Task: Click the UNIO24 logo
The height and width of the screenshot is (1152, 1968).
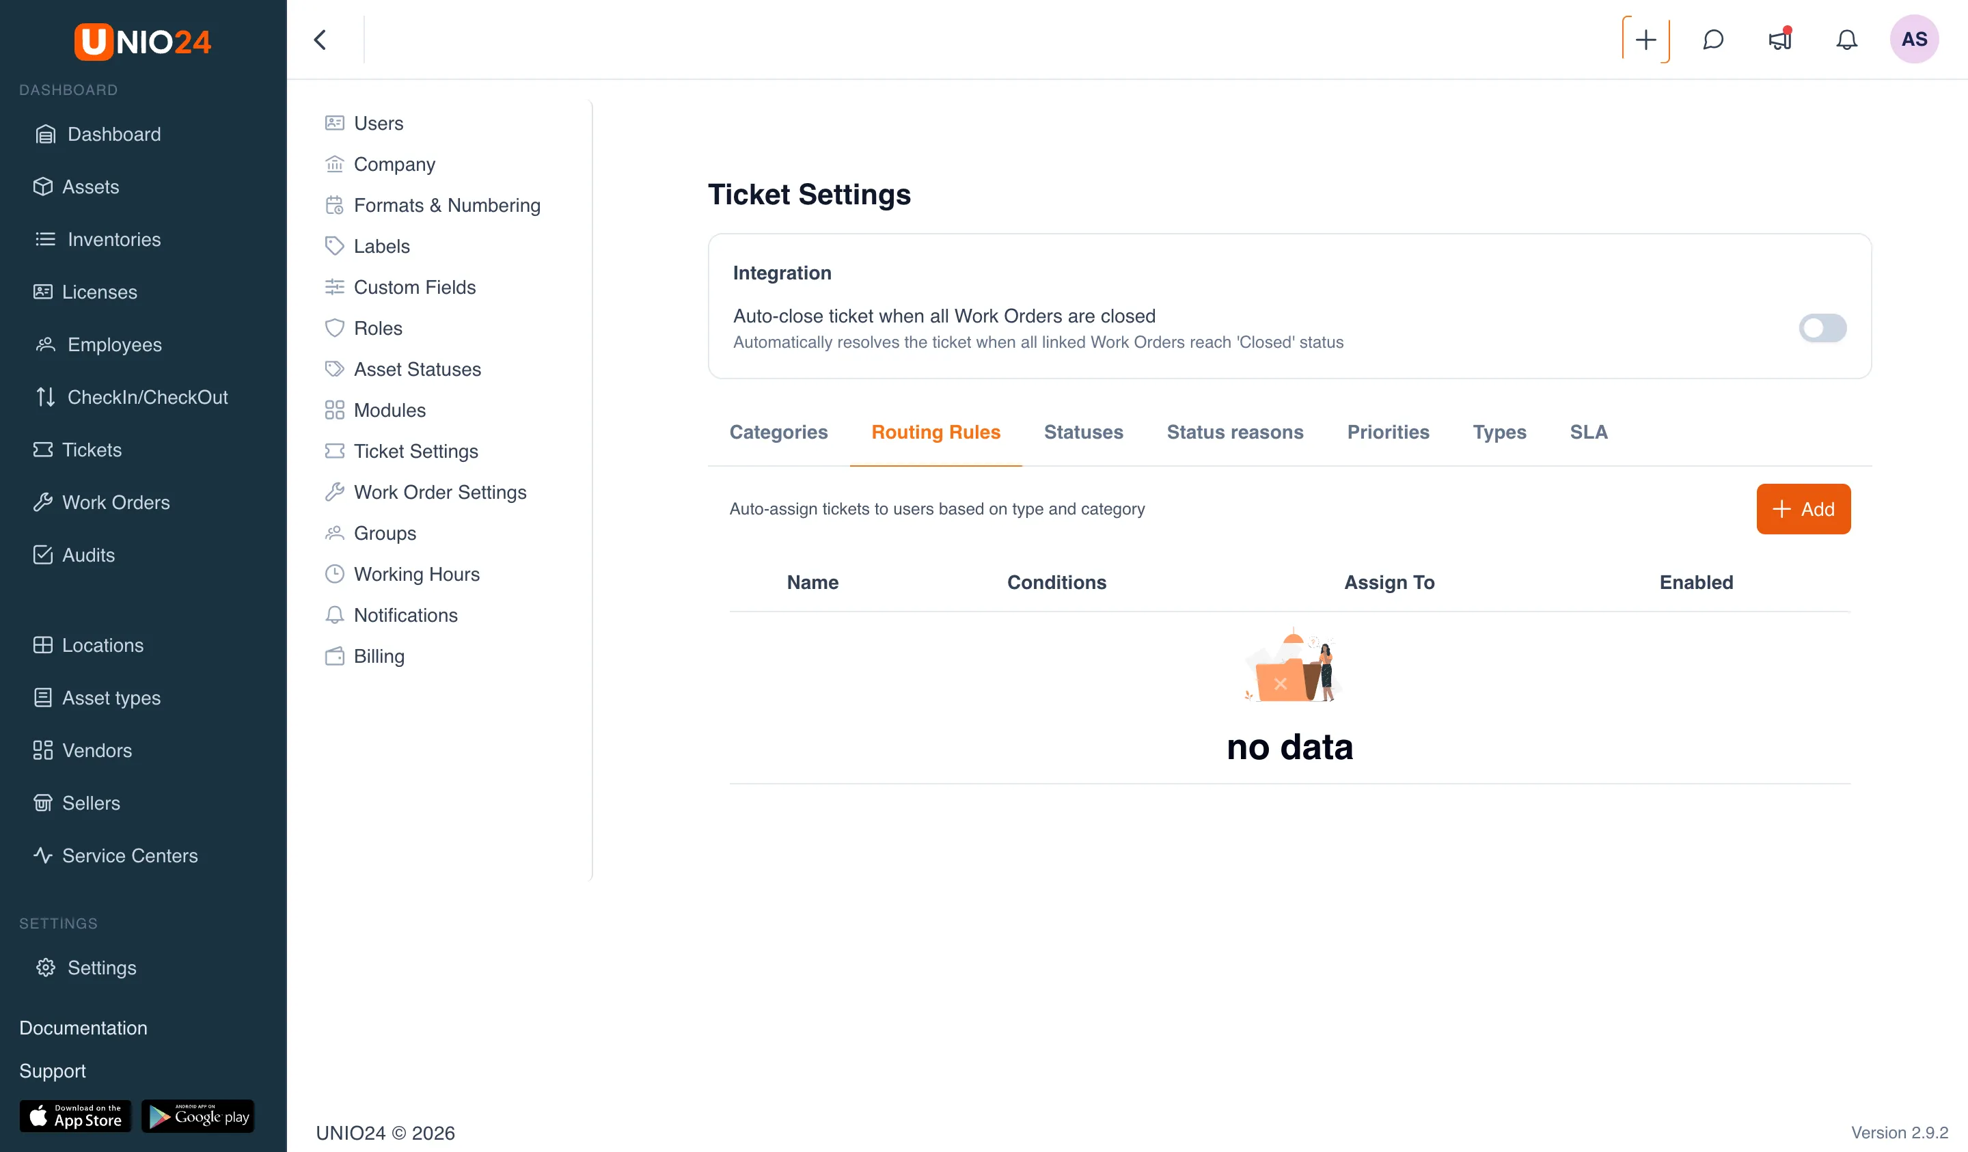Action: coord(143,42)
